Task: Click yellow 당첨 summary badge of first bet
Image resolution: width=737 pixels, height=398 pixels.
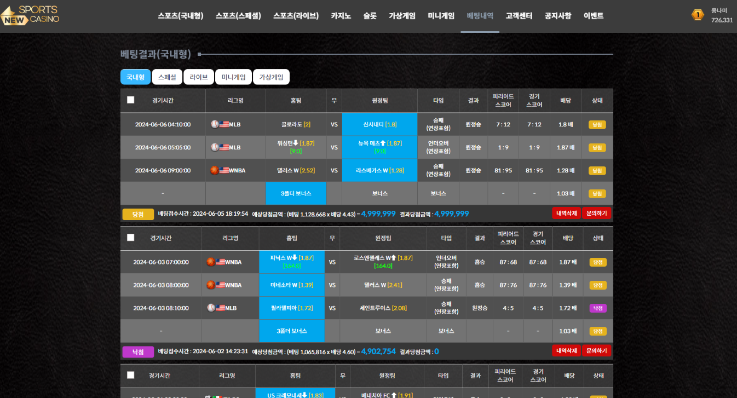Action: (x=138, y=214)
